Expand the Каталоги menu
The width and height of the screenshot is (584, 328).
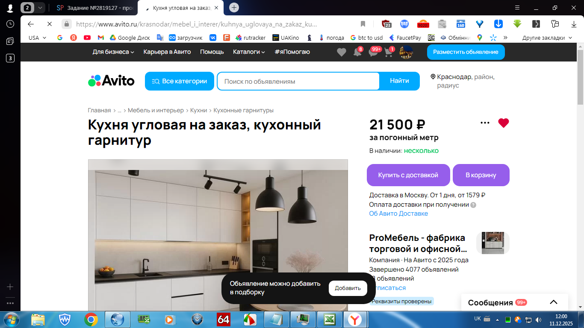coord(249,52)
